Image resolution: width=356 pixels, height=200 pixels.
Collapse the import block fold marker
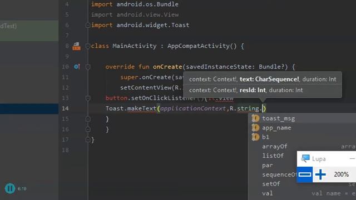88,25
